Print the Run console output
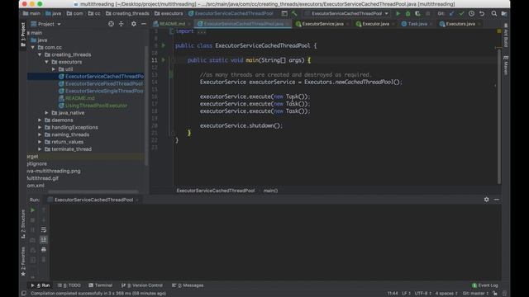 [44, 249]
